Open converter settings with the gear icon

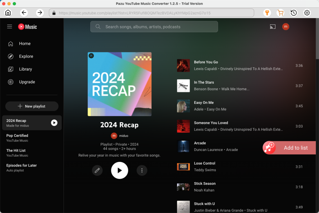(307, 13)
